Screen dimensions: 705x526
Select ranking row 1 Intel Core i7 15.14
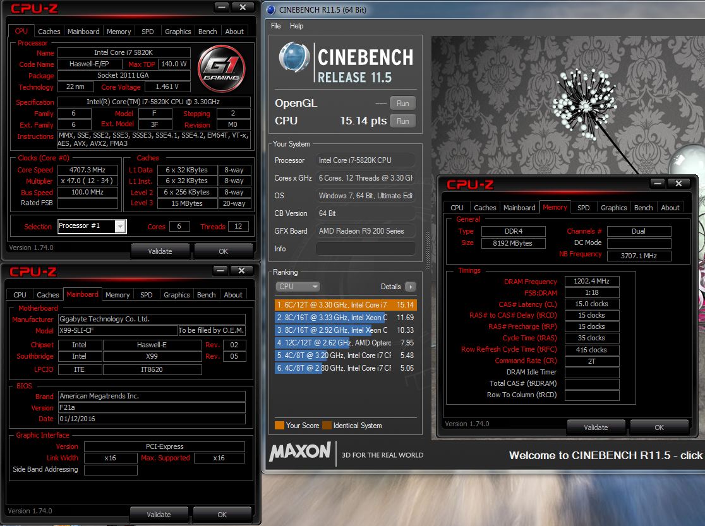click(346, 305)
